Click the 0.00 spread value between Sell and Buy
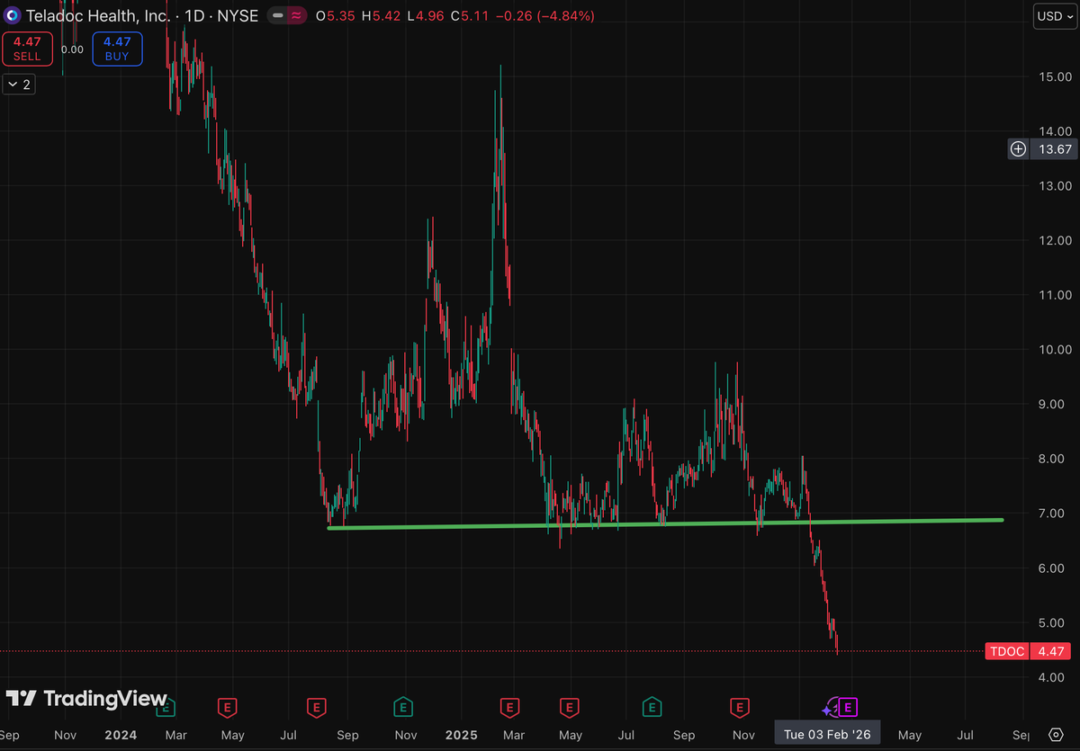 [x=72, y=49]
